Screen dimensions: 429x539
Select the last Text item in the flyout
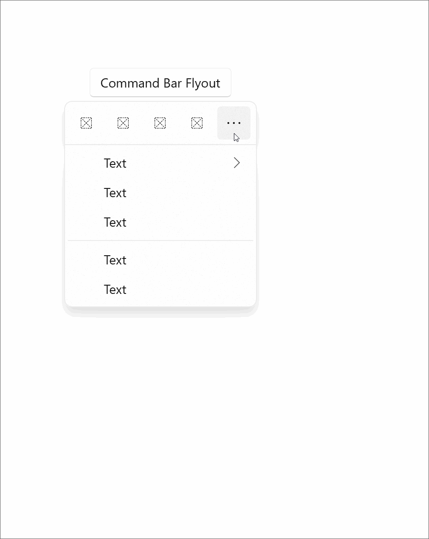click(115, 289)
